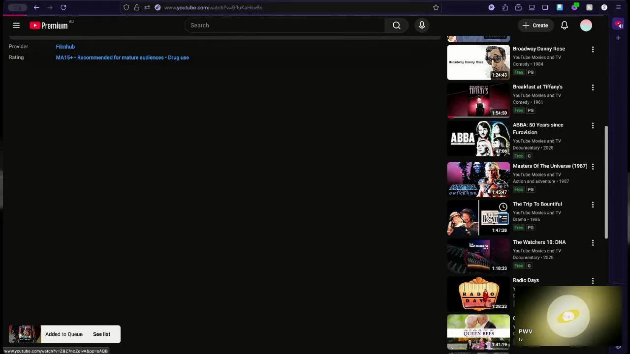The width and height of the screenshot is (630, 354).
Task: Open options for Radio Days
Action: (x=593, y=281)
